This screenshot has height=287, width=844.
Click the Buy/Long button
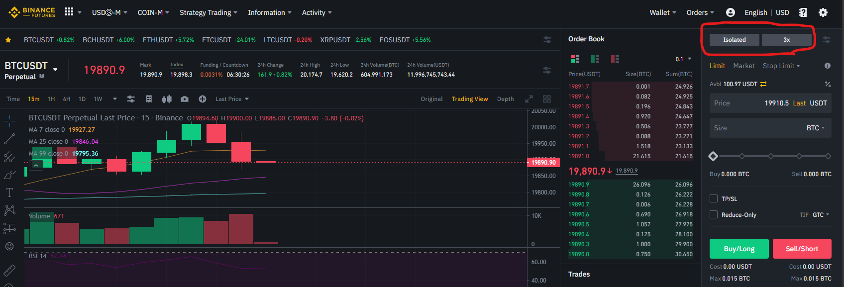coord(739,249)
